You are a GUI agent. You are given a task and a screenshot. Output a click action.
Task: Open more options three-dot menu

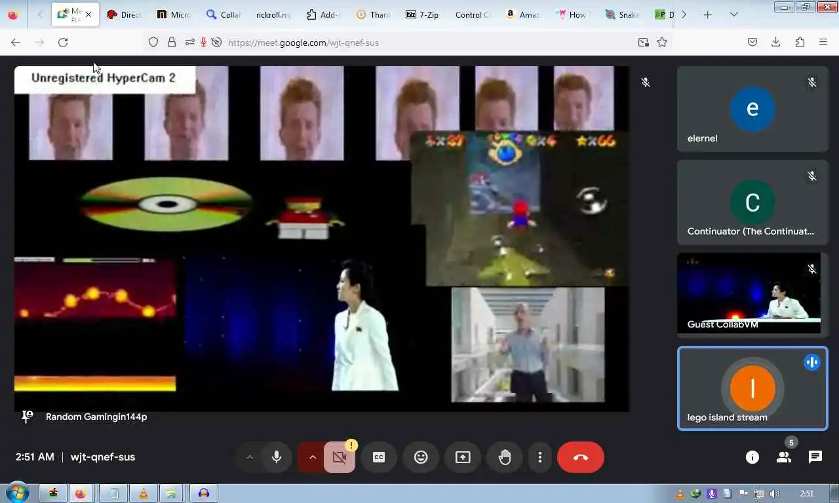[x=540, y=457]
